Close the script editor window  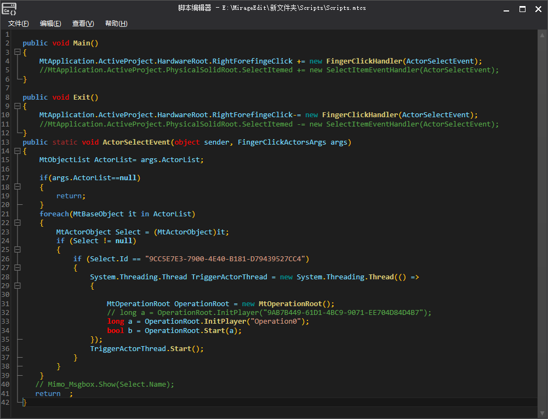pyautogui.click(x=539, y=9)
